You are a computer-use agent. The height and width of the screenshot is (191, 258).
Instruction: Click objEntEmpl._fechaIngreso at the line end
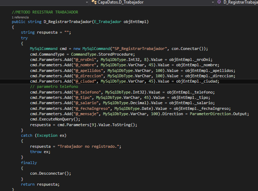click(x=201, y=108)
